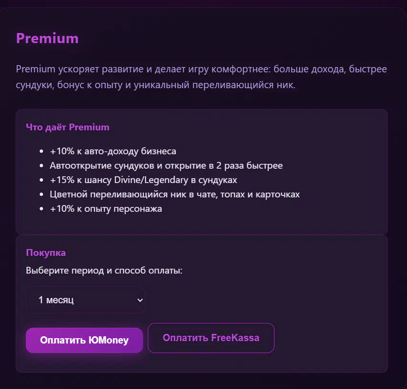The height and width of the screenshot is (389, 407).
Task: Select the bullet marker before "Автооткрытие сундуков"
Action: click(42, 166)
